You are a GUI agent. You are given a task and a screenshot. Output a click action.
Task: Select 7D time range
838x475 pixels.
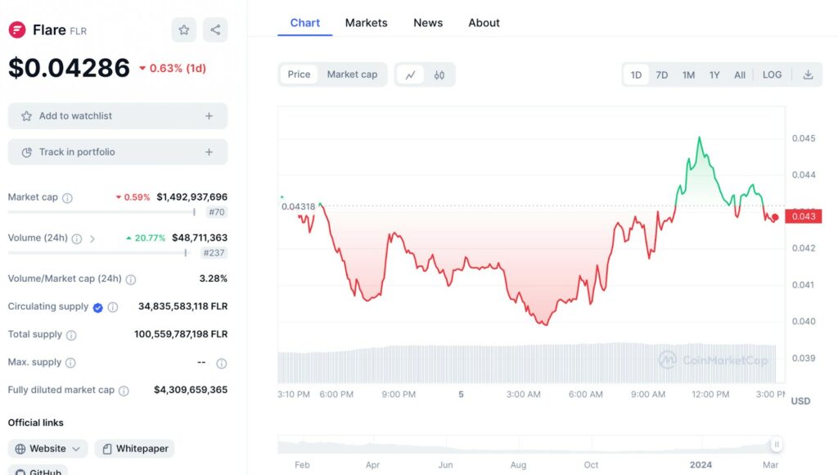pyautogui.click(x=661, y=75)
